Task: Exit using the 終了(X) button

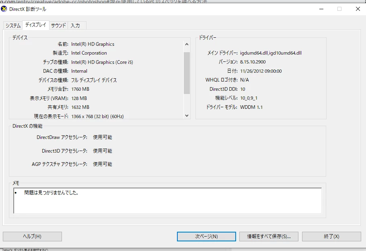Action: click(x=331, y=236)
